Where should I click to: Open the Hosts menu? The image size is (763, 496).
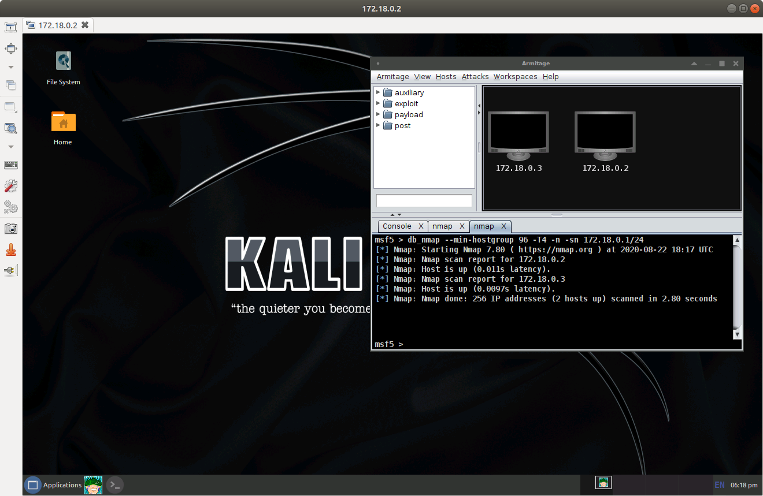[446, 77]
